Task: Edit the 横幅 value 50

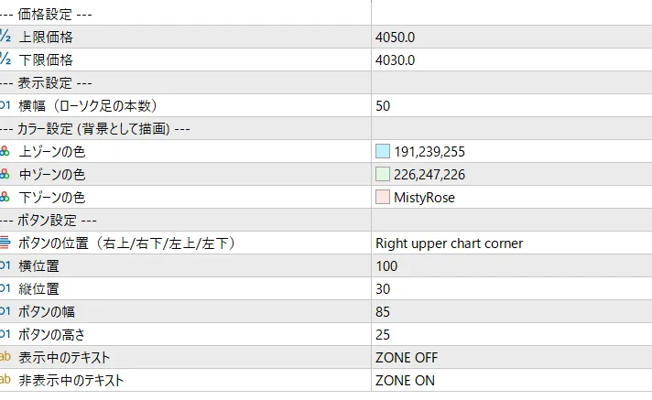Action: pyautogui.click(x=512, y=105)
